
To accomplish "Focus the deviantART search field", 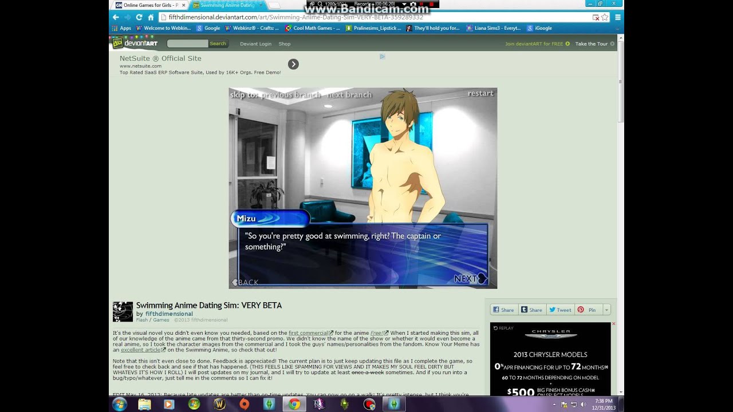I will [187, 43].
